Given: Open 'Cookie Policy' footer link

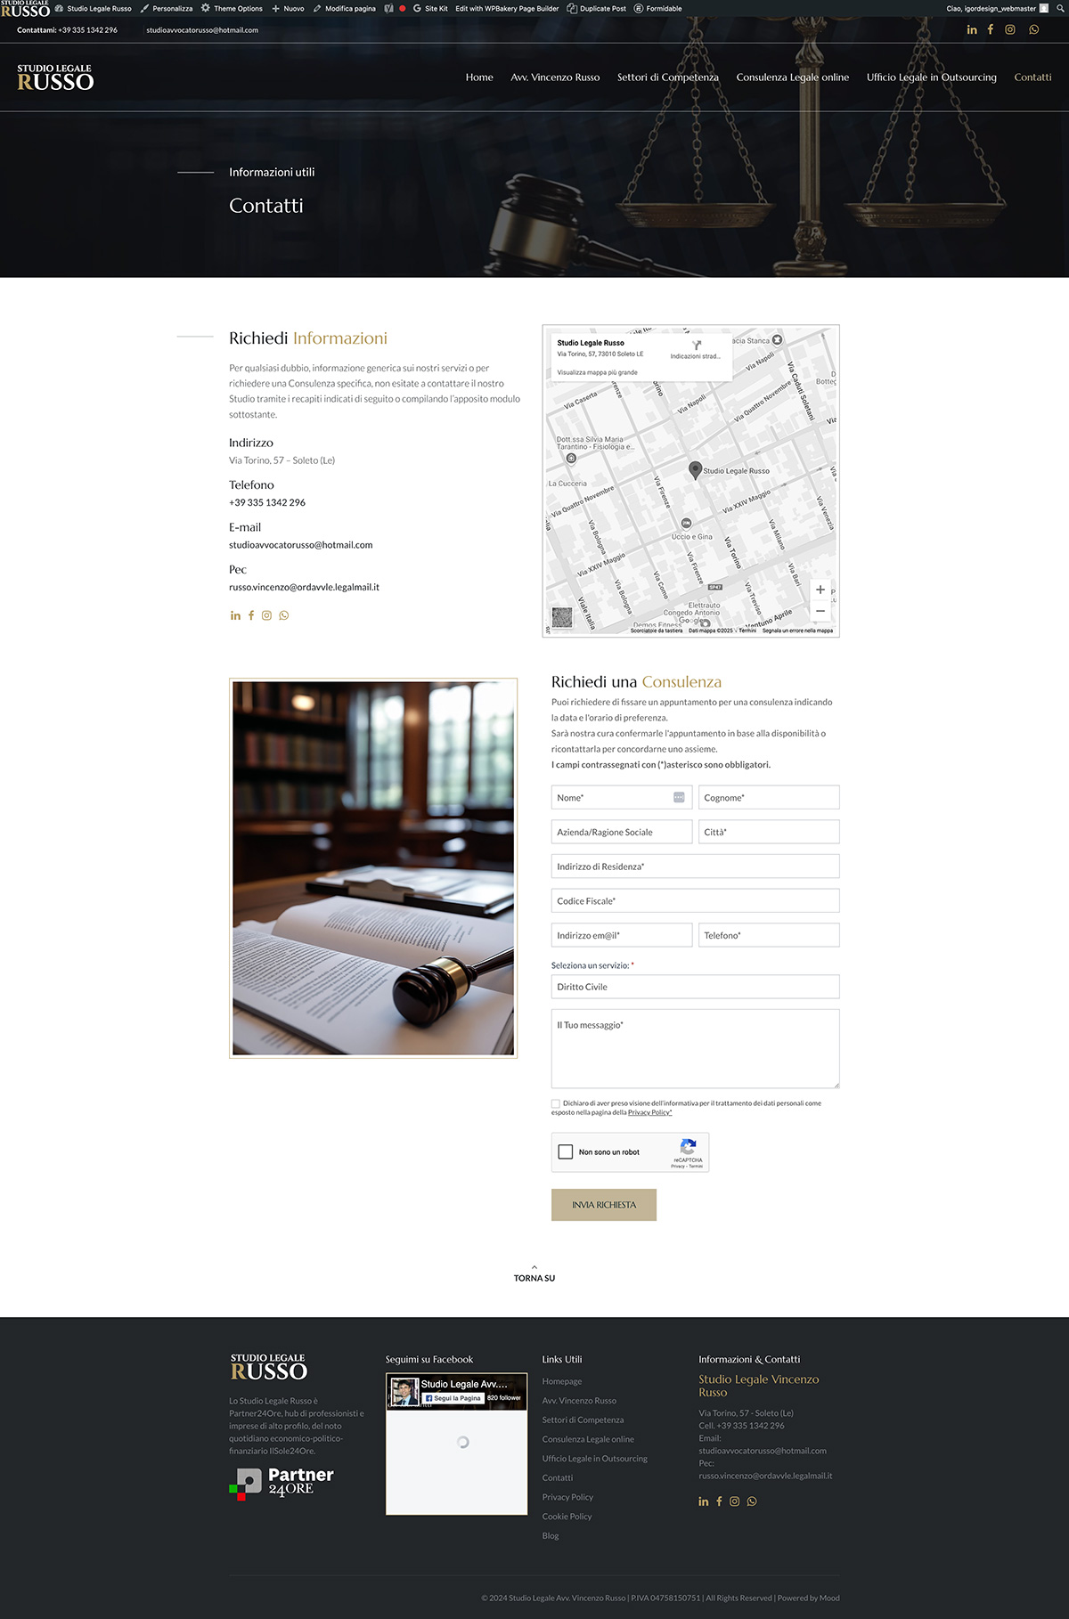Looking at the screenshot, I should point(567,1517).
